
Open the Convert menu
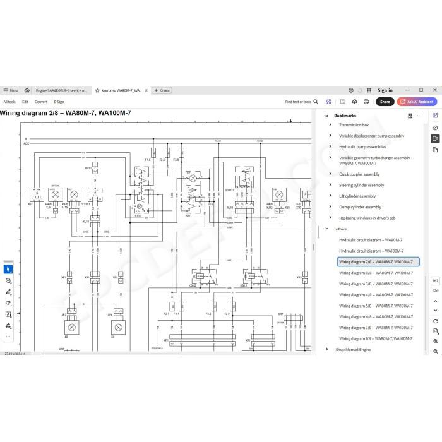point(41,102)
